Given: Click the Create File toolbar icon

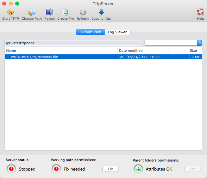Looking at the screenshot, I should tap(65, 12).
